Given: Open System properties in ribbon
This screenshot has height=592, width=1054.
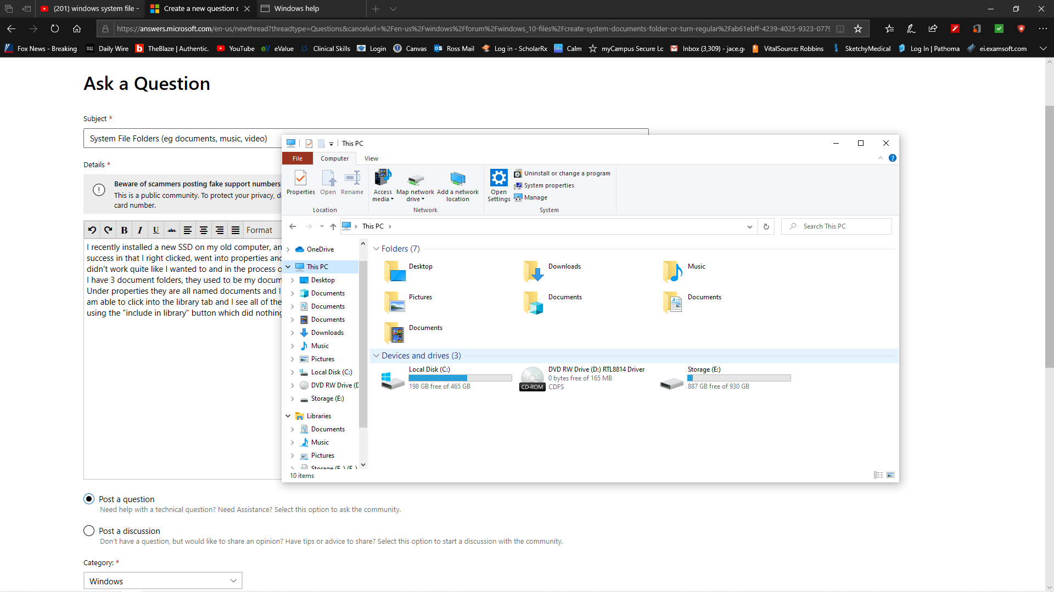Looking at the screenshot, I should [x=544, y=185].
